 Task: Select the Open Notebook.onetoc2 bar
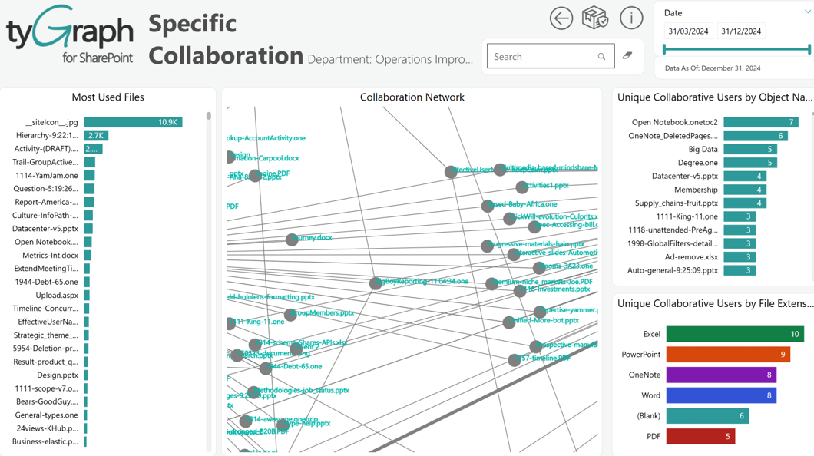(x=761, y=122)
